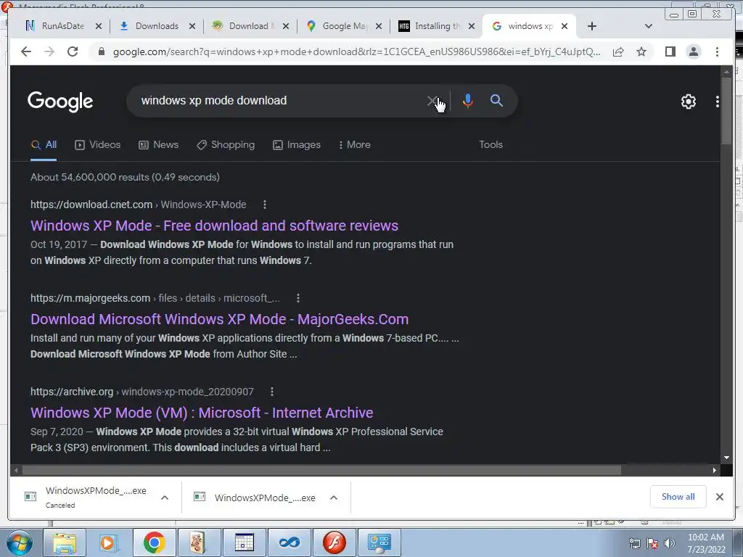Open the Chrome profile avatar menu

click(x=694, y=51)
